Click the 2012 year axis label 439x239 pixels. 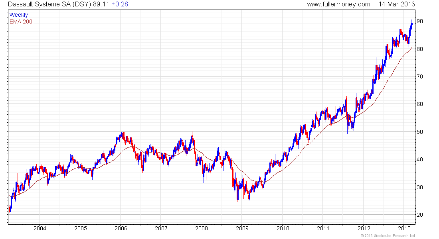pos(364,228)
